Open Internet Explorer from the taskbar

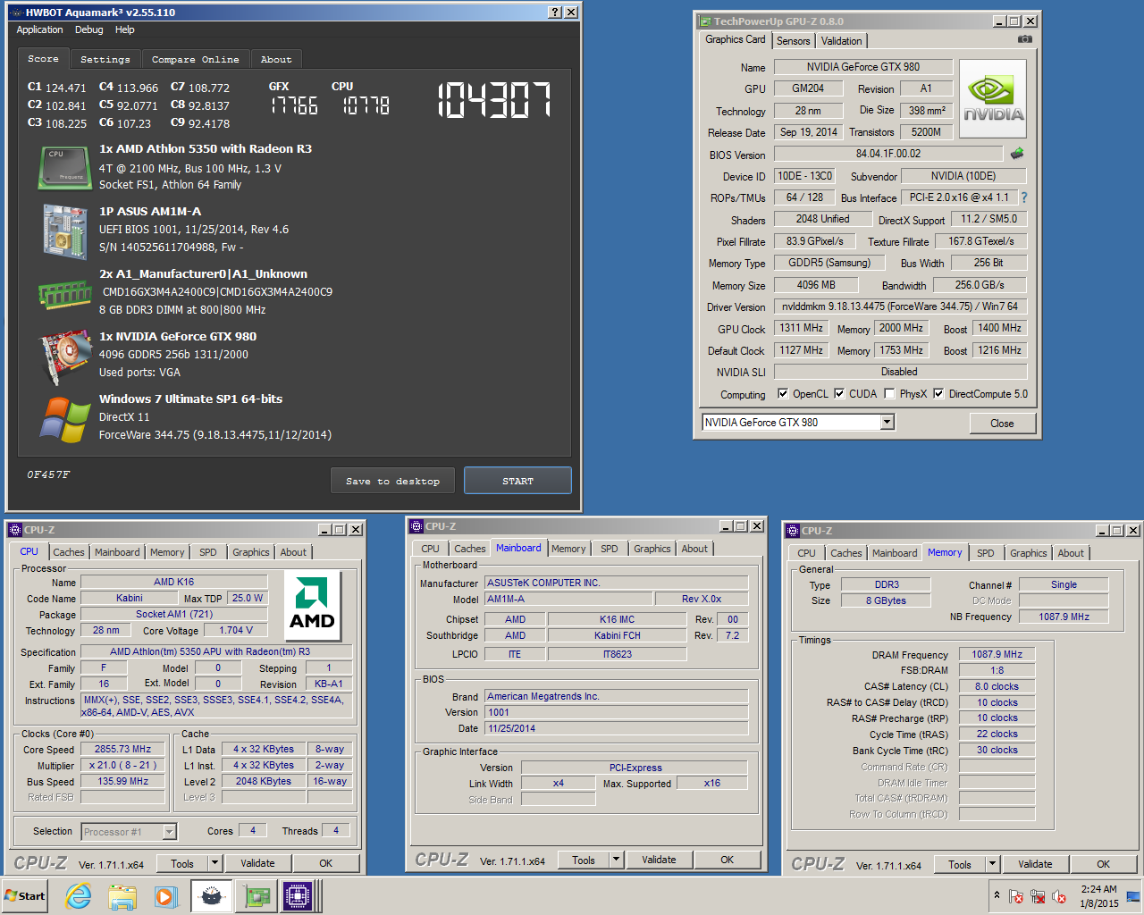point(79,896)
